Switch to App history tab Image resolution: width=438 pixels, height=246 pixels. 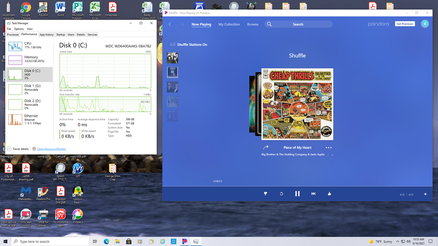[46, 35]
